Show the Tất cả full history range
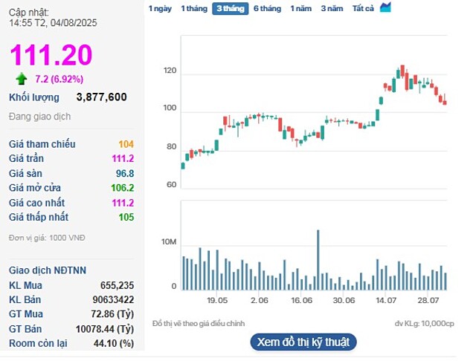The image size is (476, 361). (363, 8)
